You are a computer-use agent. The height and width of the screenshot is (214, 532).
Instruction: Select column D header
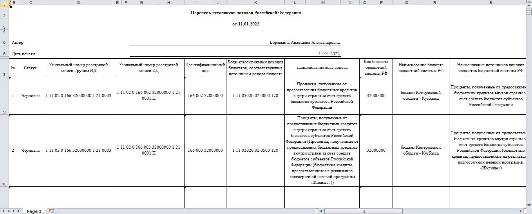click(x=79, y=2)
